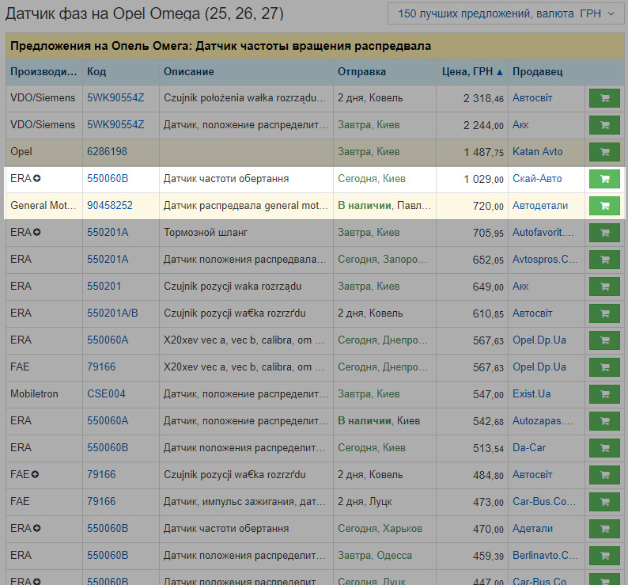The image size is (628, 585).
Task: Add Opel 6286198 to cart
Action: pyautogui.click(x=604, y=152)
